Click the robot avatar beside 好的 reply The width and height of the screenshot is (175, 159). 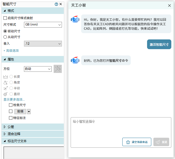tap(75, 60)
